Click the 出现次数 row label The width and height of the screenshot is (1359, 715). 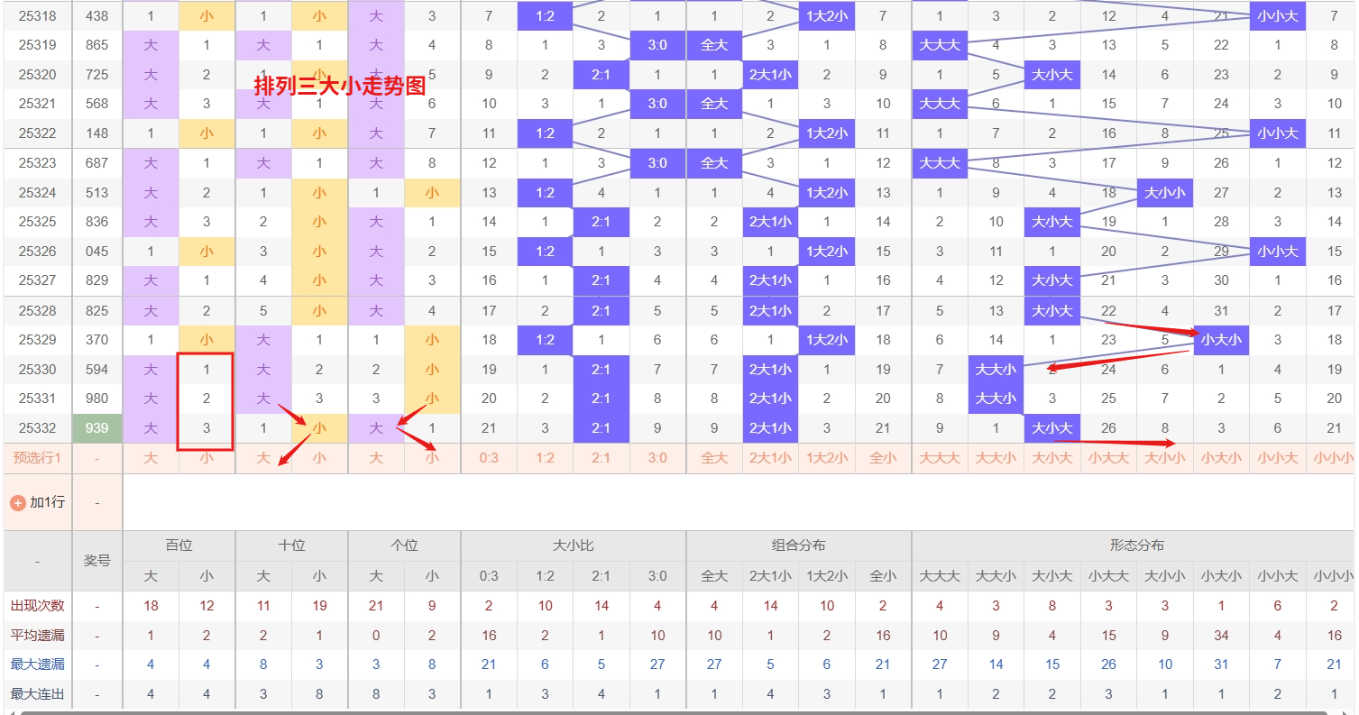tap(37, 606)
